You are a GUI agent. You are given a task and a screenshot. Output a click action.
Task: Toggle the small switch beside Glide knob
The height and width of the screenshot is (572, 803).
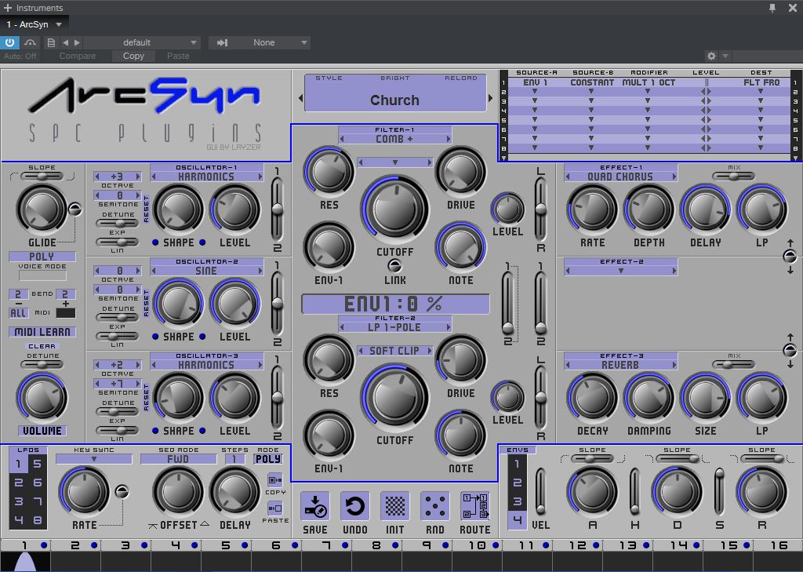tap(74, 209)
